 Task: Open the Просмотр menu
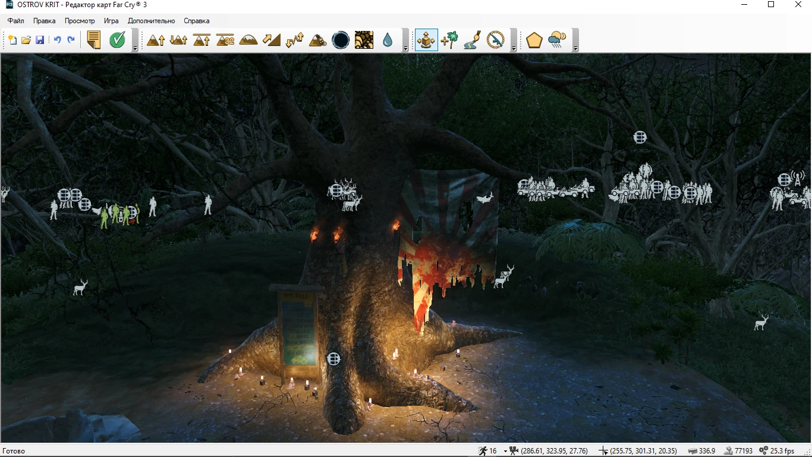tap(80, 21)
